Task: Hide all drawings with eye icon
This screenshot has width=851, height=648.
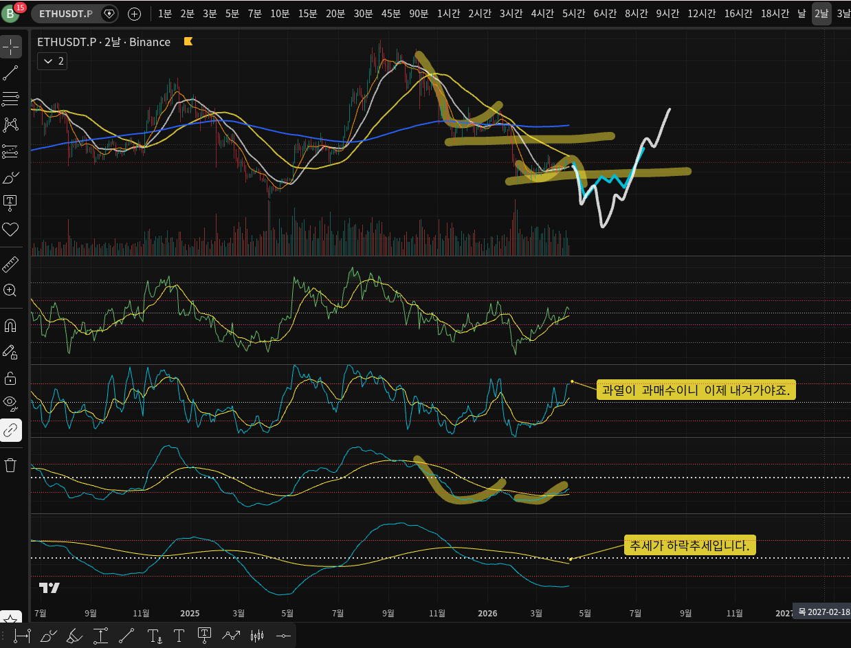Action: pos(11,403)
